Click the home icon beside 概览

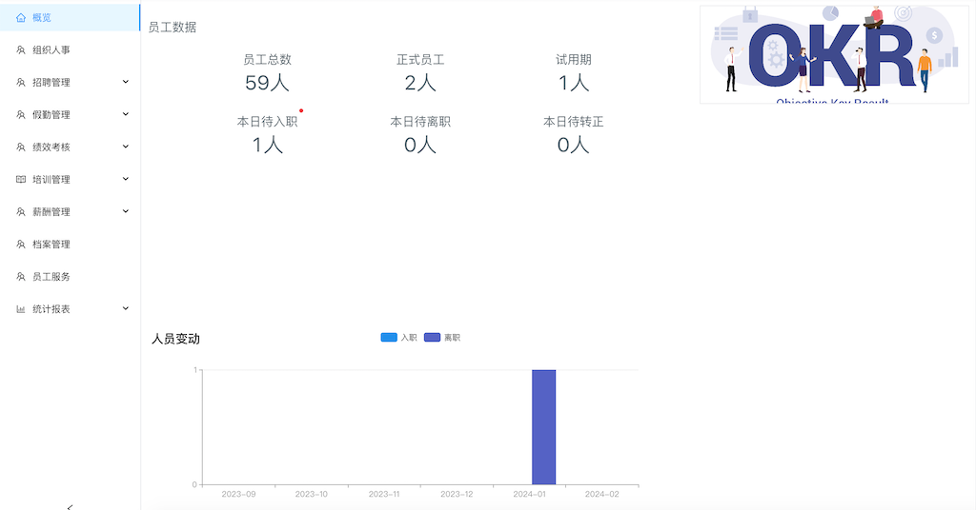point(21,18)
